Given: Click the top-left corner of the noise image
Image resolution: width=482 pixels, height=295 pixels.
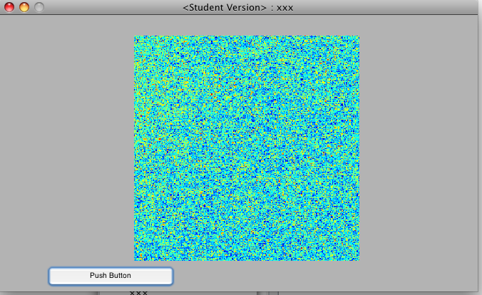Looking at the screenshot, I should [135, 37].
